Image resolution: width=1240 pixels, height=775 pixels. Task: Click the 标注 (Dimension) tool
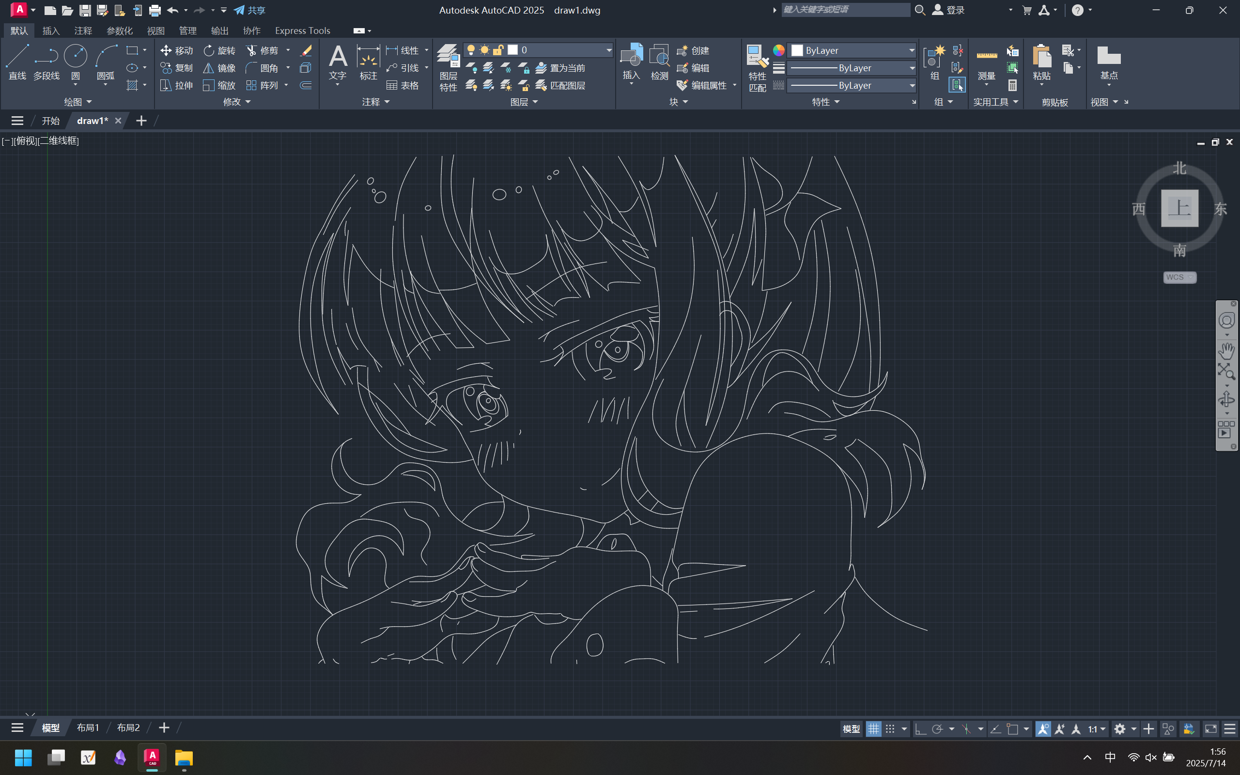pos(368,62)
